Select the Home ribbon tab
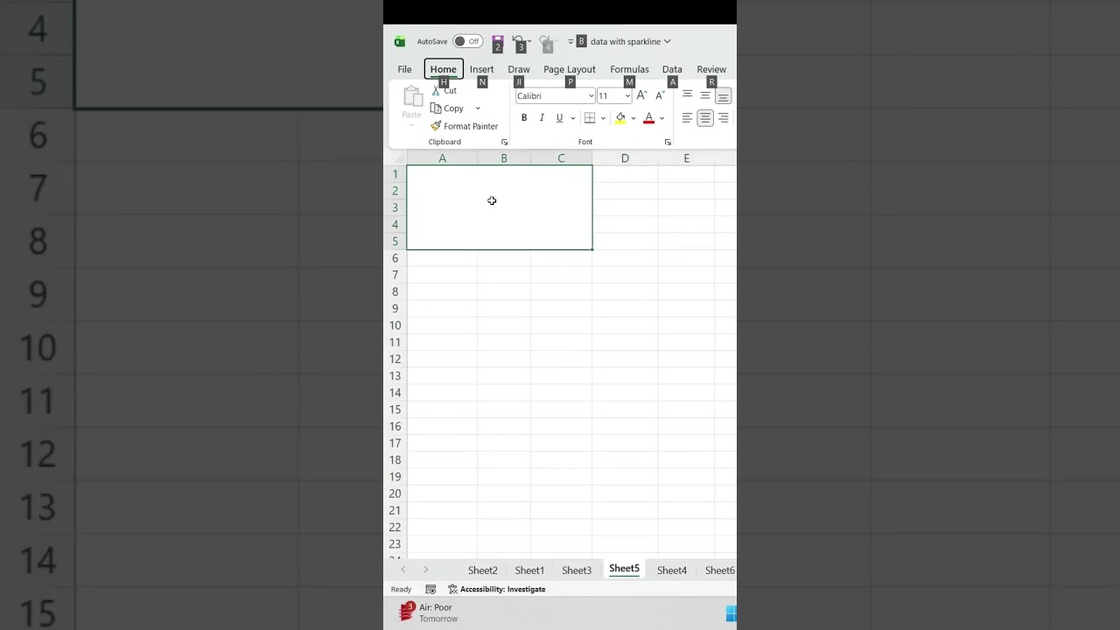 [x=444, y=69]
